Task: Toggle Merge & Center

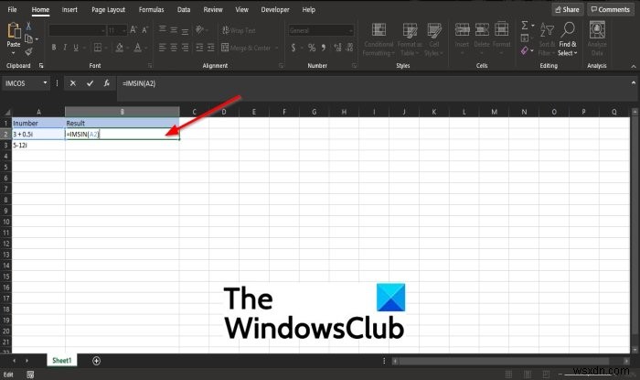Action: click(x=246, y=48)
